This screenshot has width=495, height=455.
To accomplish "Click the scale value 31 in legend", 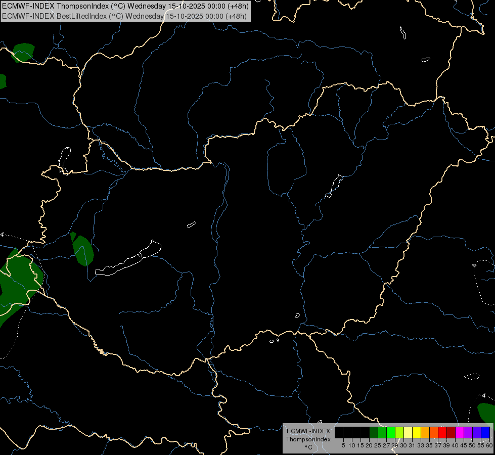I will pos(412,445).
